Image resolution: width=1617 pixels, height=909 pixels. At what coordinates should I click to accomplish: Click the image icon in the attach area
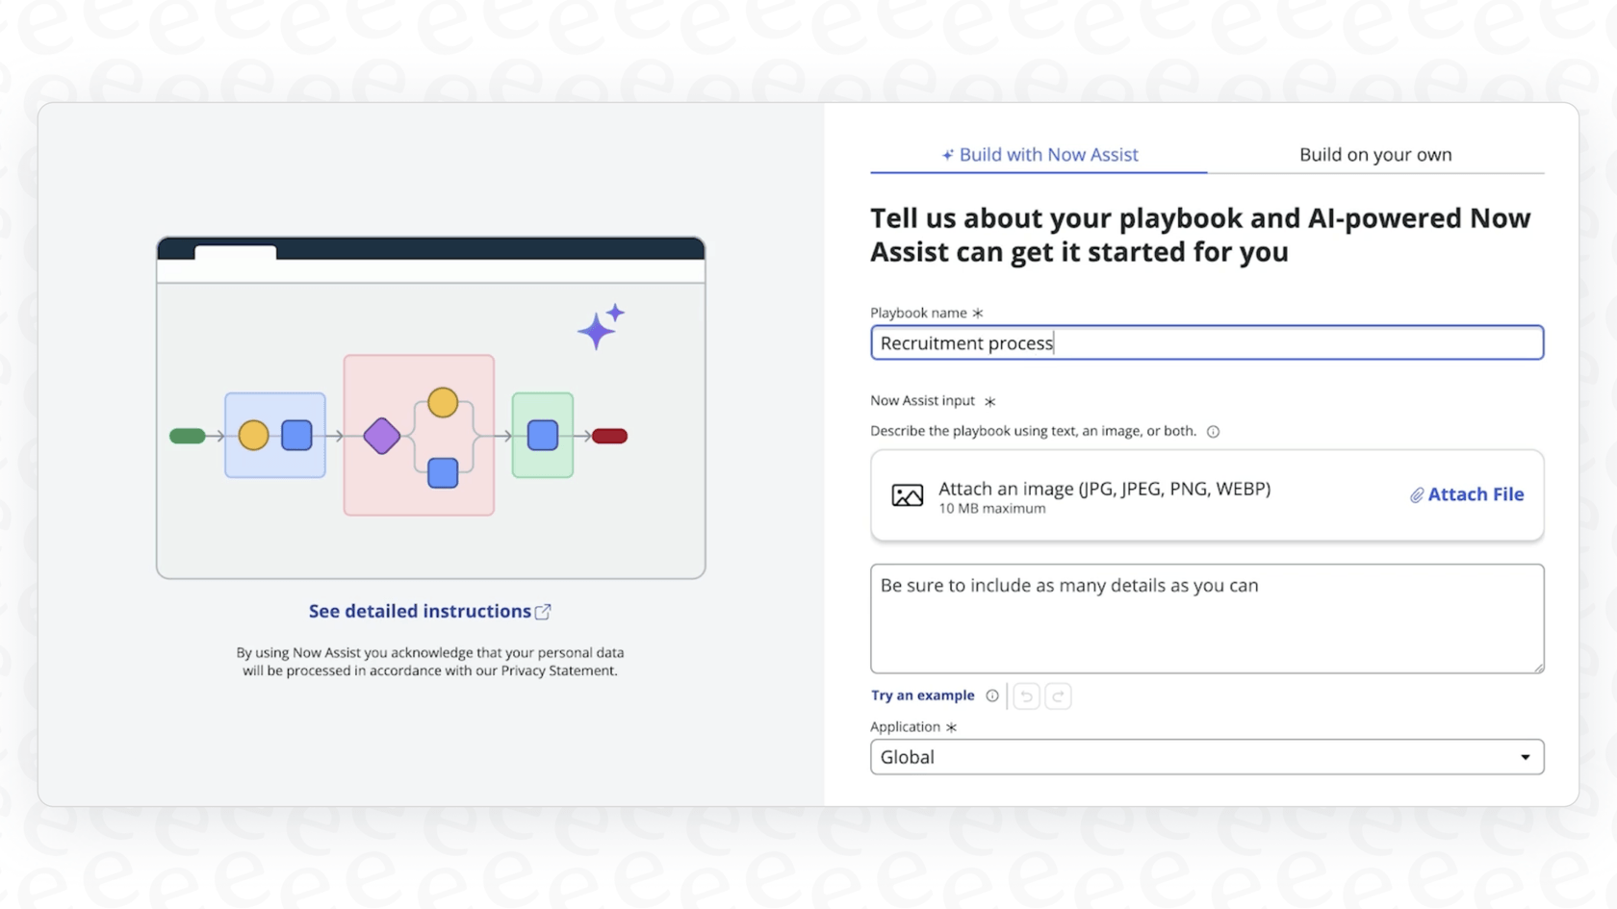pyautogui.click(x=907, y=494)
